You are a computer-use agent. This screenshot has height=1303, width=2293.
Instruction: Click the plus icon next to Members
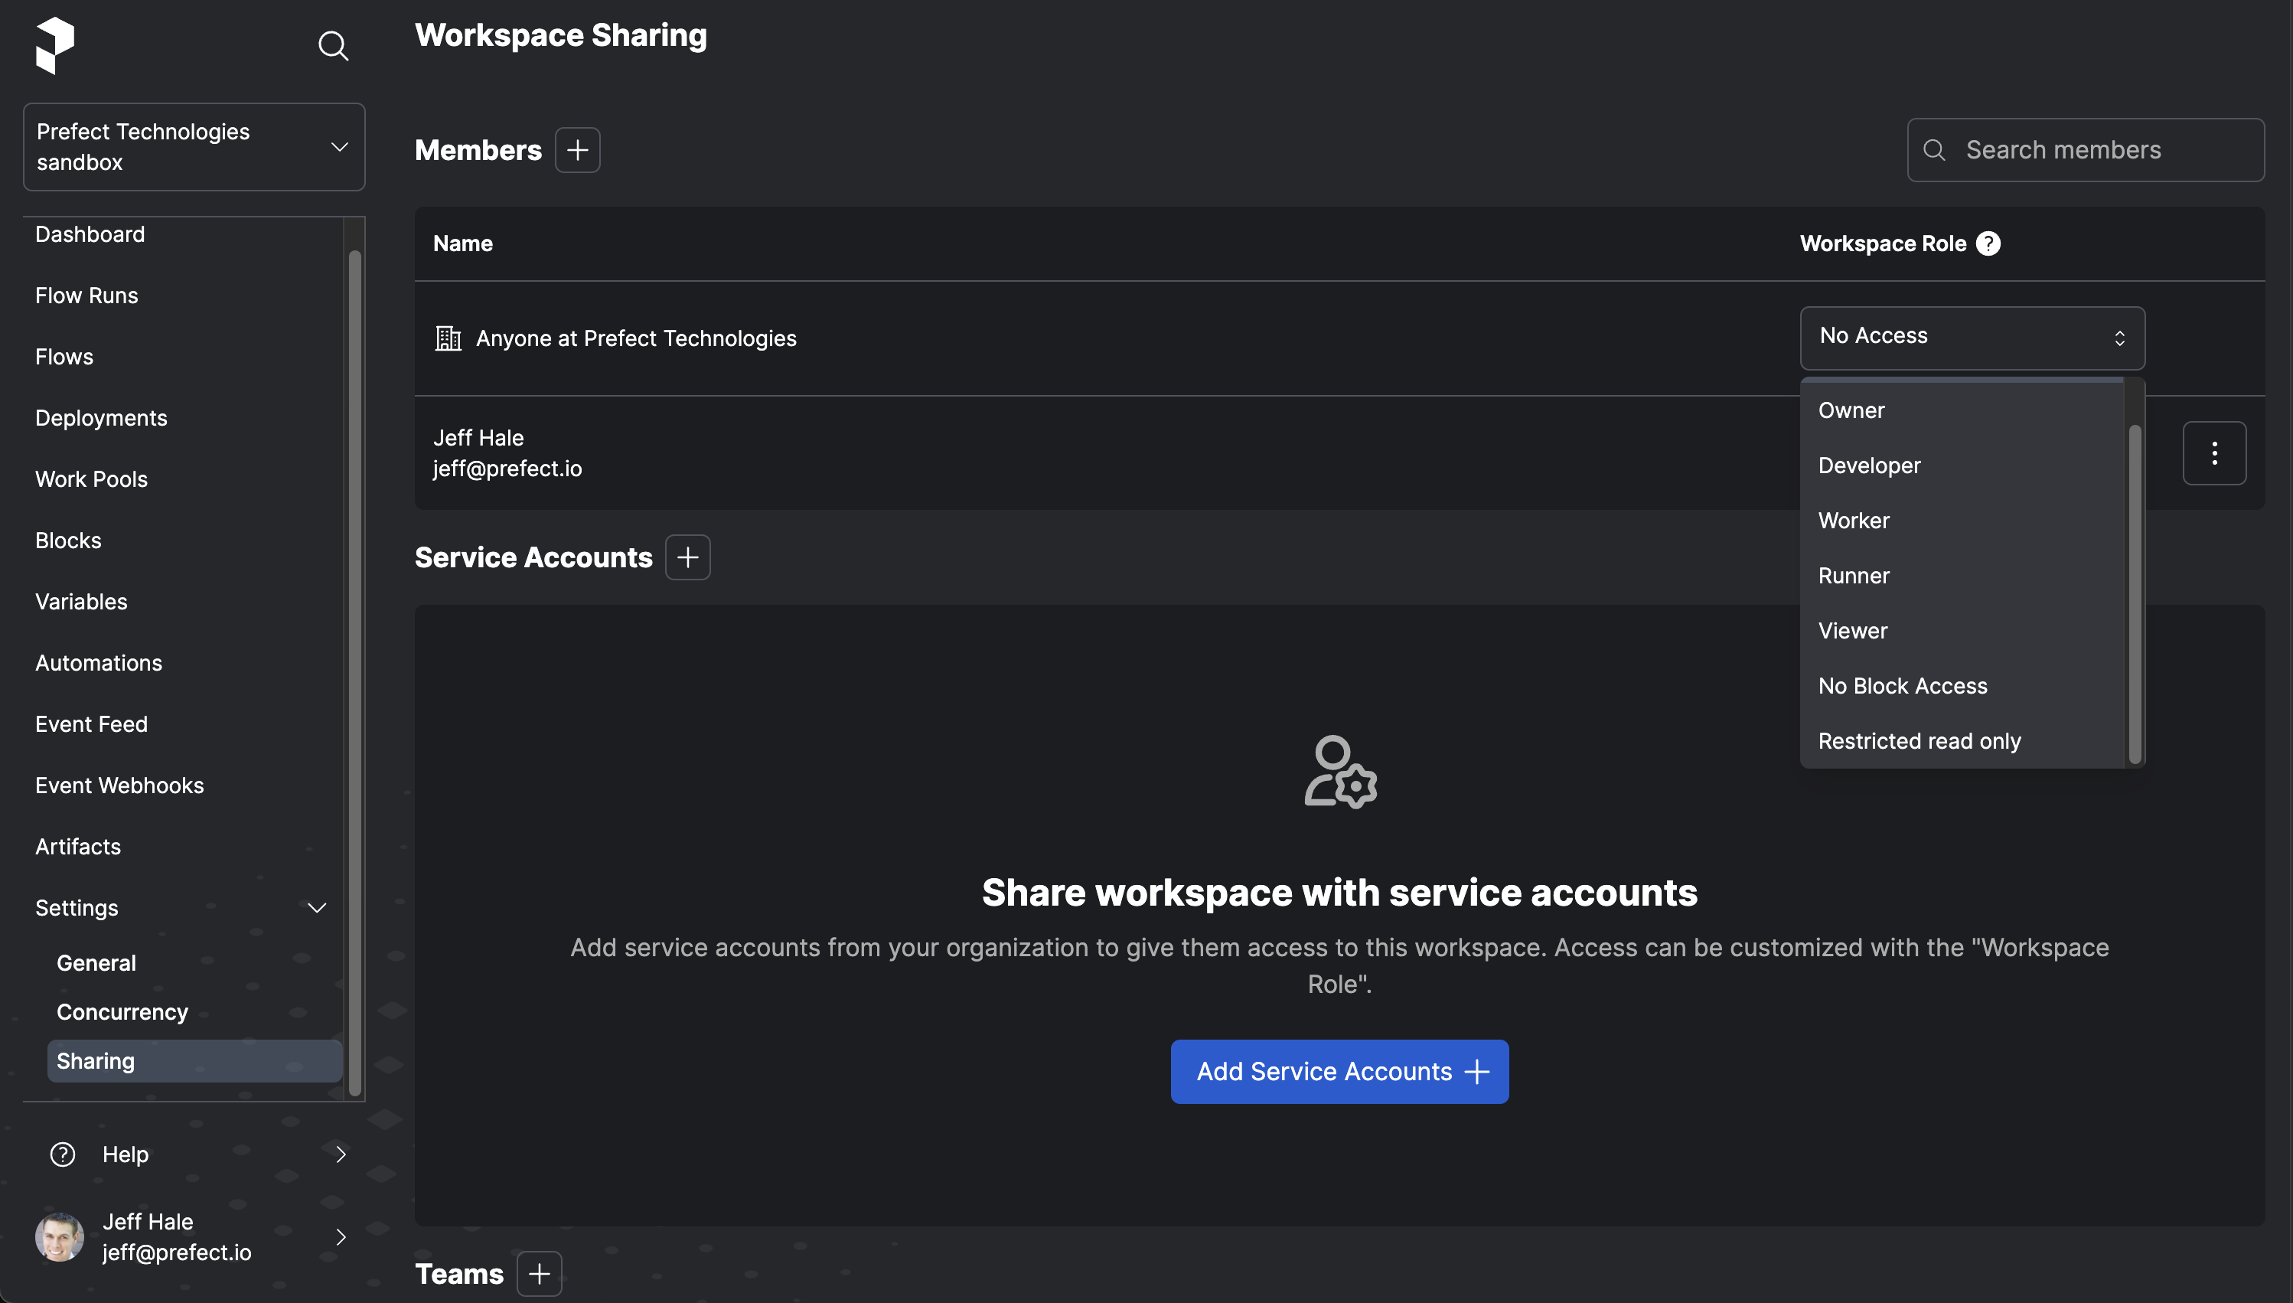[x=577, y=149]
